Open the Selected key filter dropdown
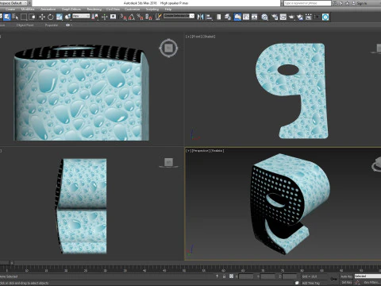 [x=368, y=276]
